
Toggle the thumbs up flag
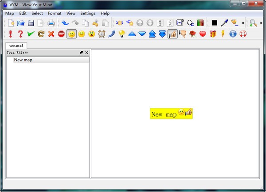point(172,34)
